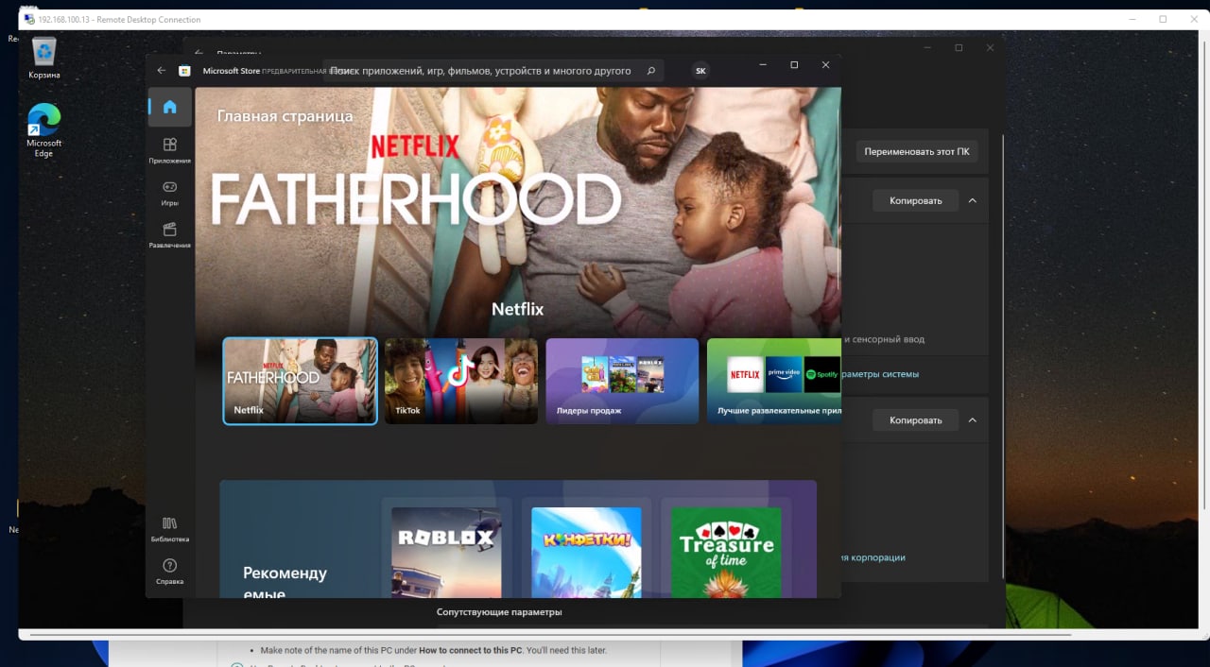1210x667 pixels.
Task: Go back with Microsoft Store back arrow
Action: click(161, 70)
